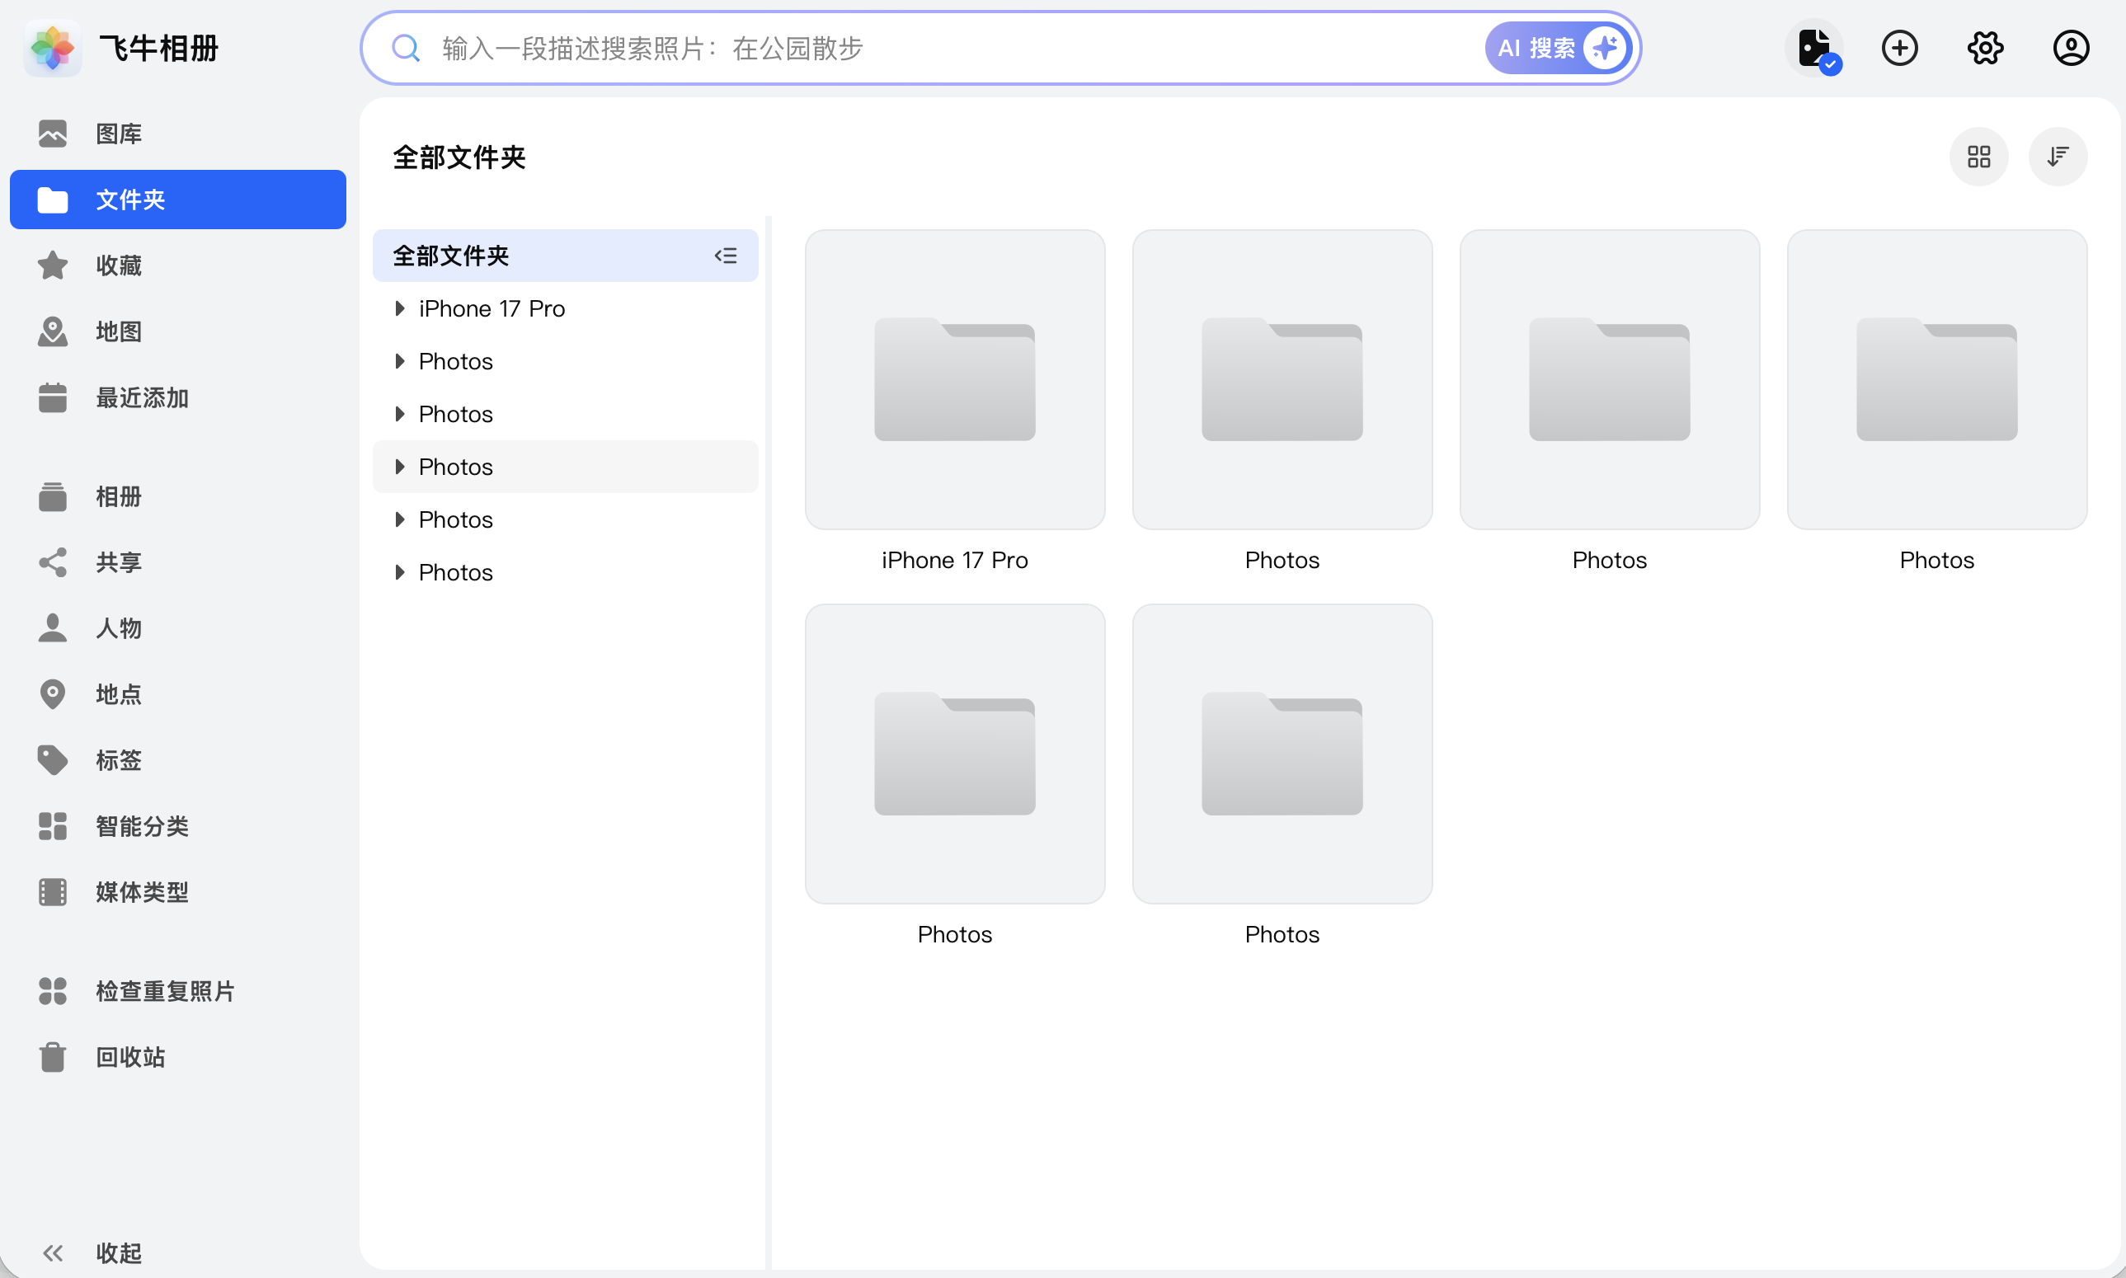Collapse sidebar with 收起 button
Screen dimensions: 2126x1278
pos(92,1252)
